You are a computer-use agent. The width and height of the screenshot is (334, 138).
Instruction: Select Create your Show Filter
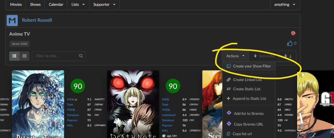[249, 66]
